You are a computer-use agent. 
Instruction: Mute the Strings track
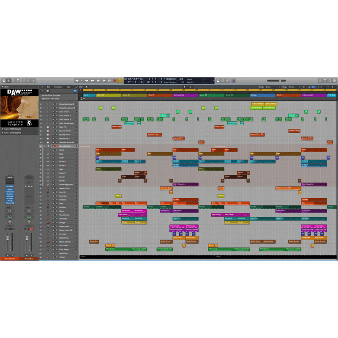click(53, 223)
